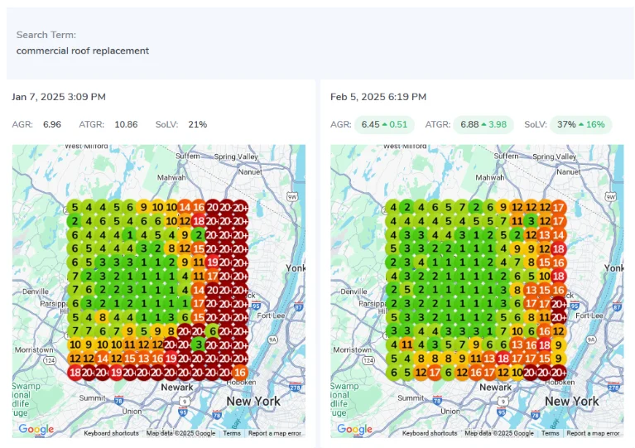The height and width of the screenshot is (448, 635).
Task: Select isolated green 3 pin among dark-red pins
Action: [198, 344]
